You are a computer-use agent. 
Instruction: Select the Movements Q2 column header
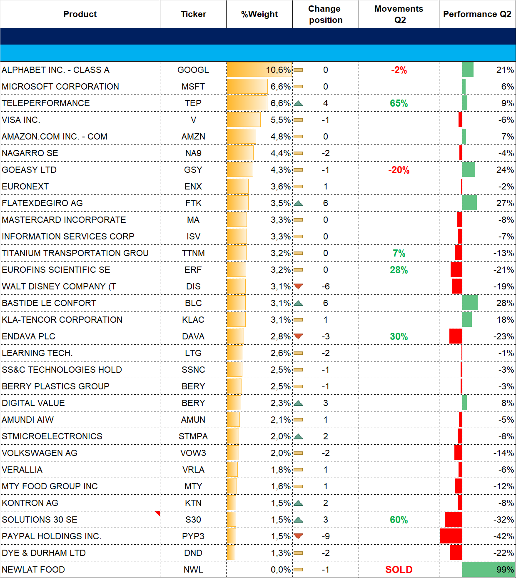point(399,14)
